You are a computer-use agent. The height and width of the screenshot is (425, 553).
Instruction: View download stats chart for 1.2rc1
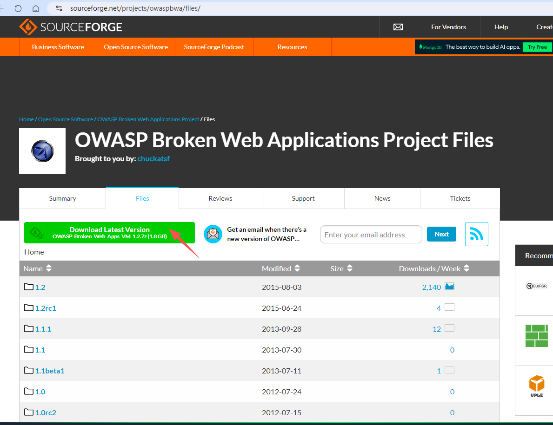[x=449, y=307]
